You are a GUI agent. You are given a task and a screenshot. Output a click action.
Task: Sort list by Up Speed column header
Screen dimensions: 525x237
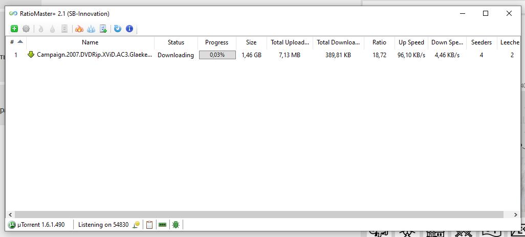pos(411,42)
